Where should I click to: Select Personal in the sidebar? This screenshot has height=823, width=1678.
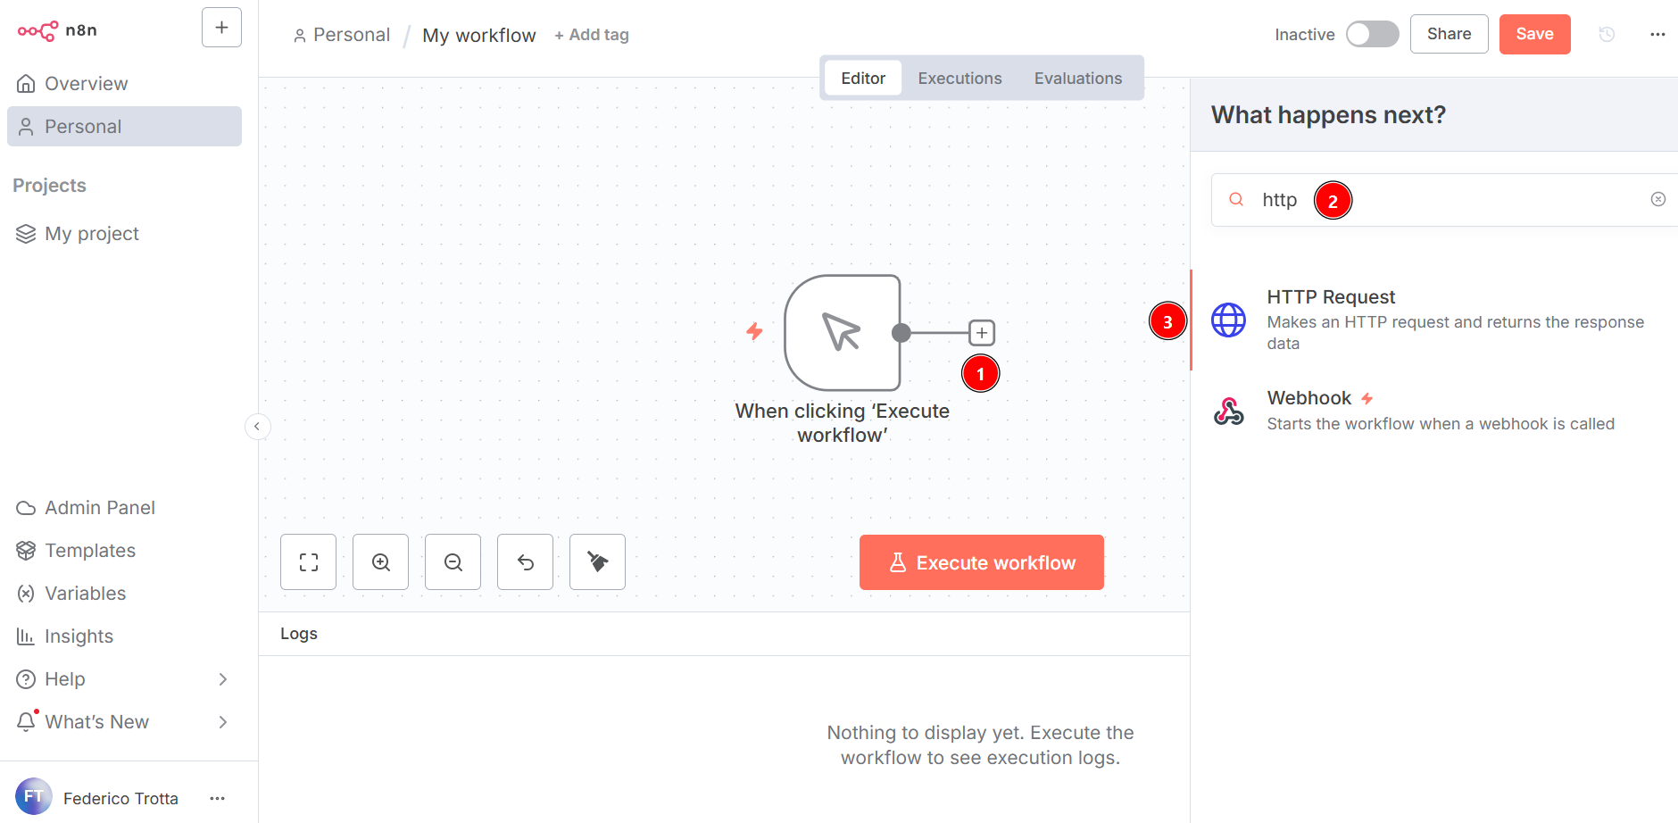(x=124, y=127)
